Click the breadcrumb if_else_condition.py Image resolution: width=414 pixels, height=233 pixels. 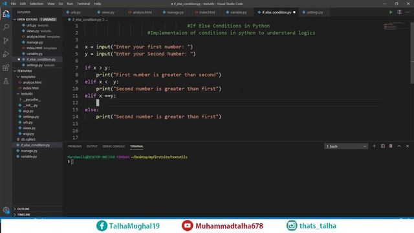[x=87, y=19]
